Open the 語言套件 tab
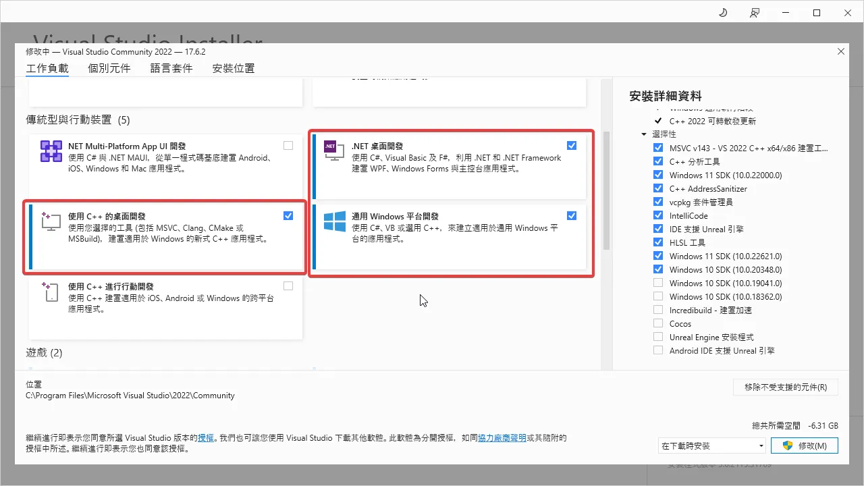Viewport: 864px width, 486px height. pos(171,67)
